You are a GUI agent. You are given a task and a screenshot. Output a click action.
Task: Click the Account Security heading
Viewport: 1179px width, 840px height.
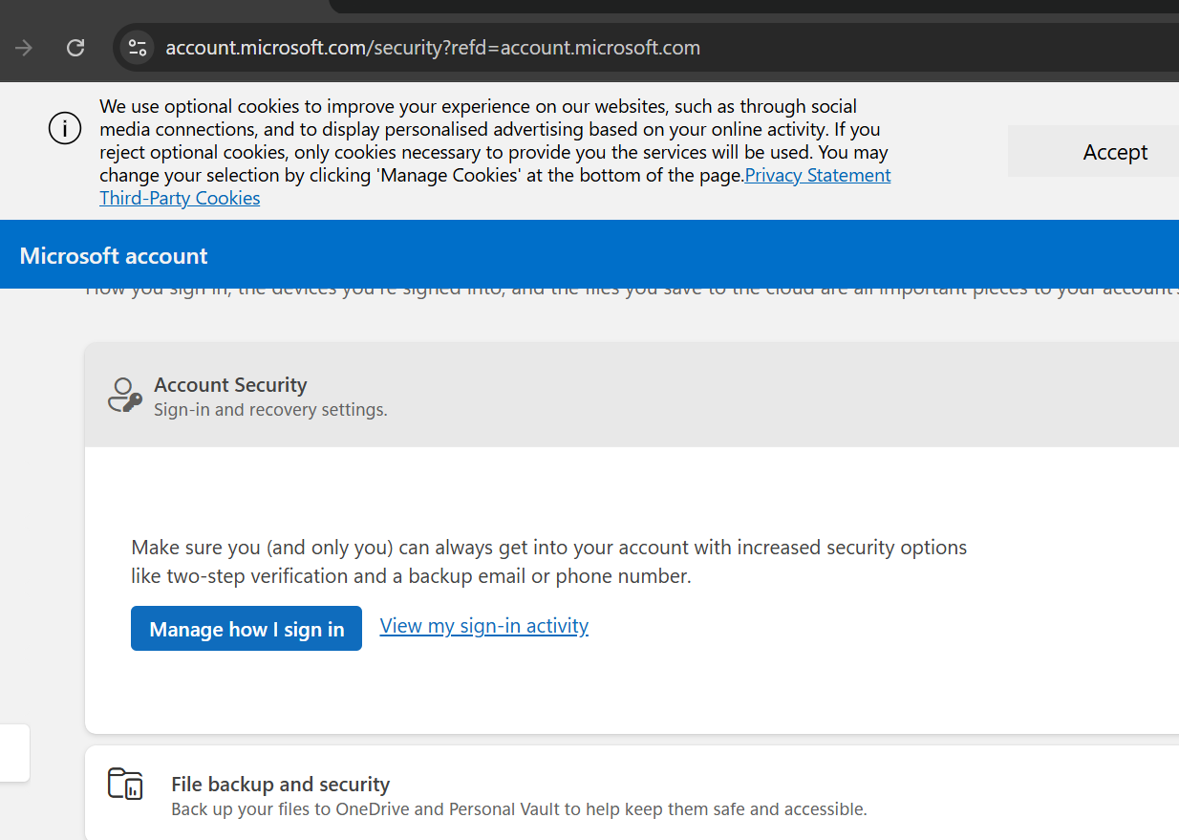tap(230, 384)
